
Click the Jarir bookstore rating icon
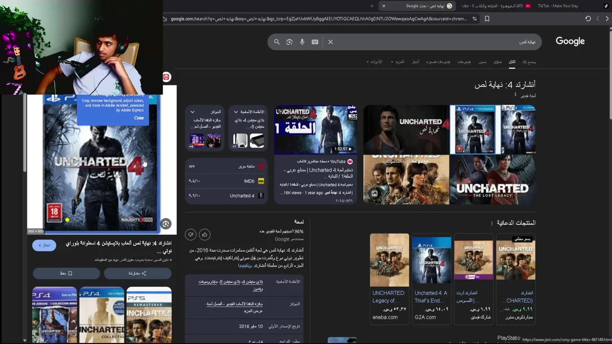261,166
